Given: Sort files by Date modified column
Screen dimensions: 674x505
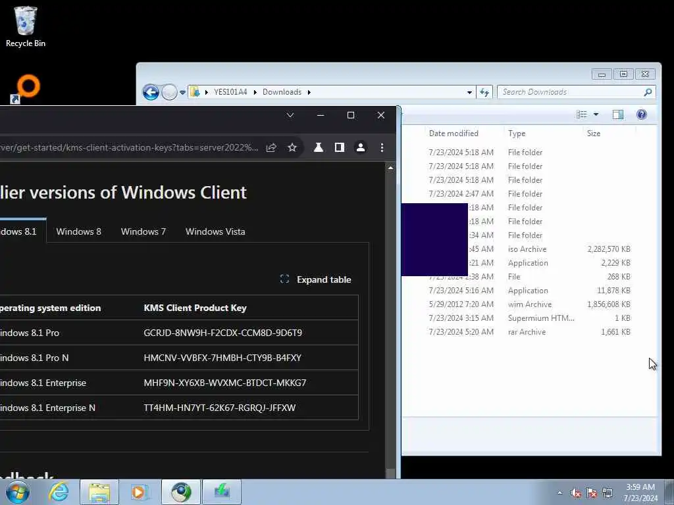Looking at the screenshot, I should 454,133.
